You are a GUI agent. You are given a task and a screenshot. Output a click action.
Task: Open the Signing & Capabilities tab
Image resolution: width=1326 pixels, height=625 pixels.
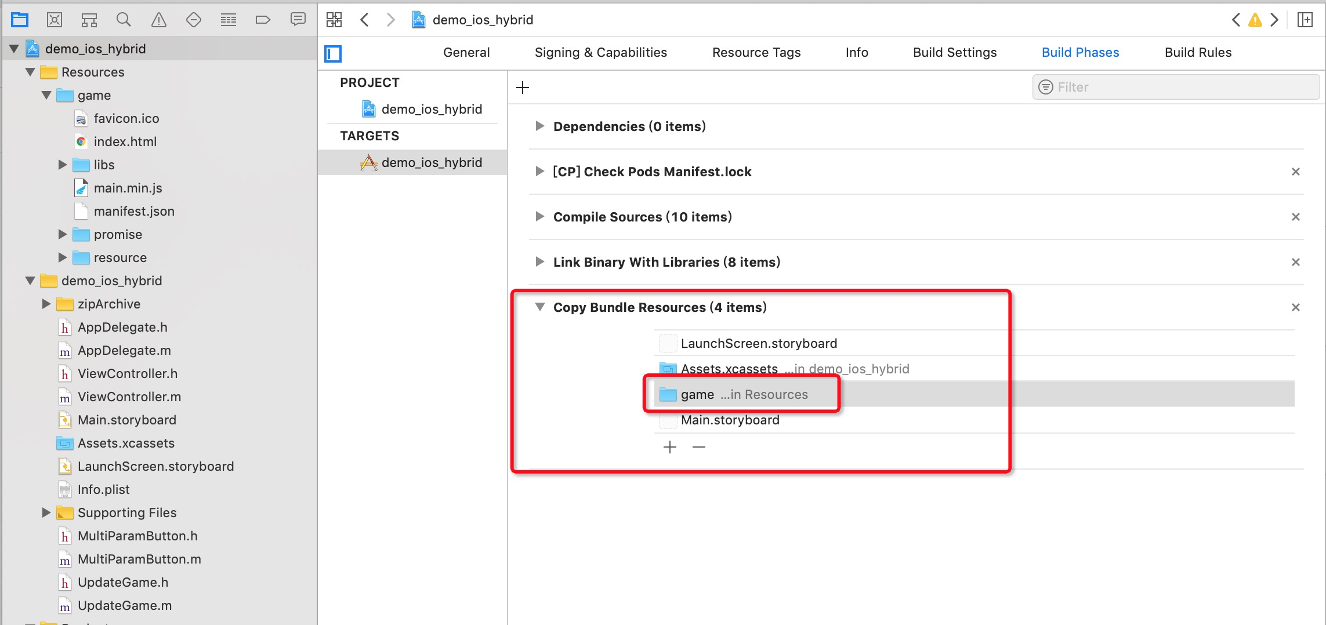click(x=601, y=52)
